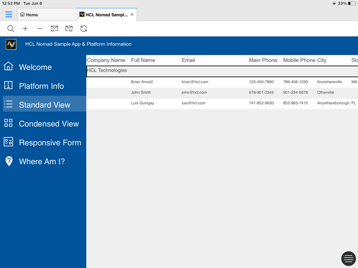Screen dimensions: 358x268
Task: Open the hamburger menu in the tab bar
Action: click(9, 14)
